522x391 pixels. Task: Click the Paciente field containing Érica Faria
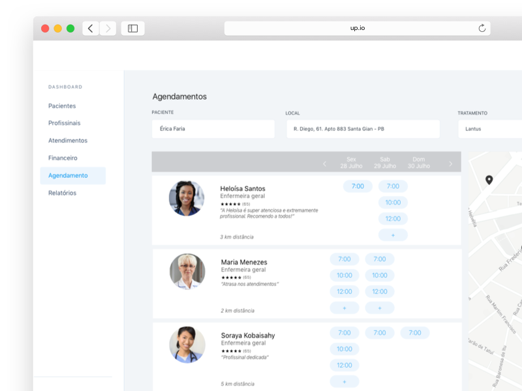tap(213, 129)
